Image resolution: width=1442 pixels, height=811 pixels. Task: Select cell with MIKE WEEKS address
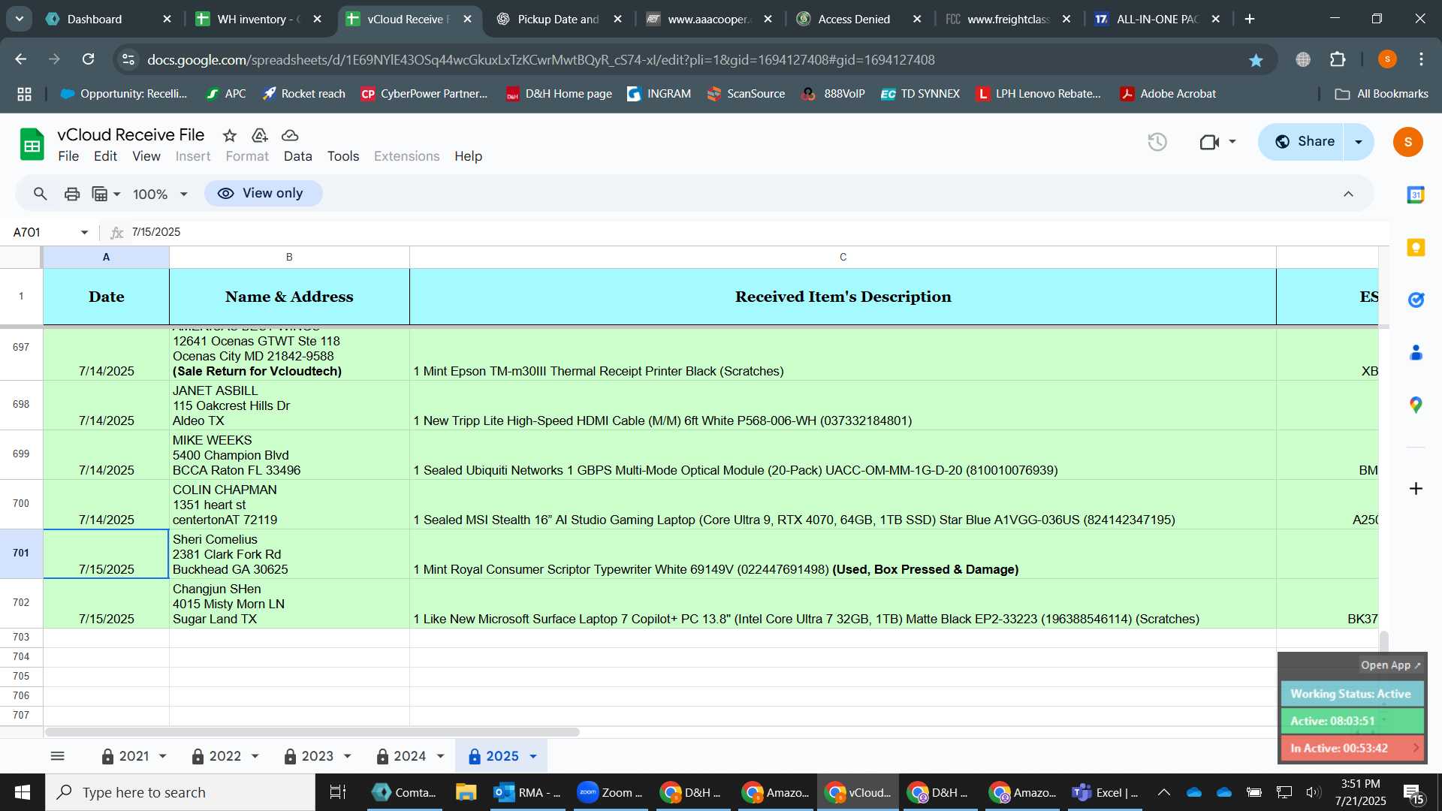coord(289,455)
